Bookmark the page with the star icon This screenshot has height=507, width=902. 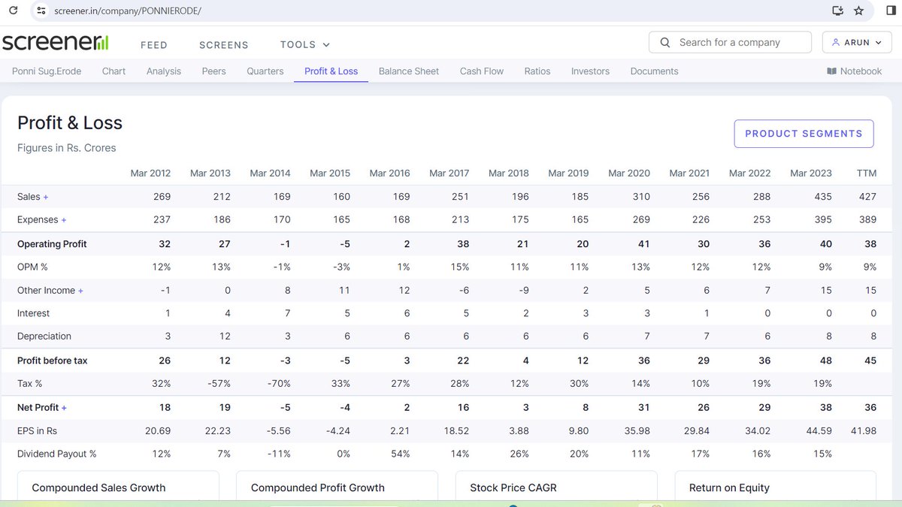coord(859,11)
